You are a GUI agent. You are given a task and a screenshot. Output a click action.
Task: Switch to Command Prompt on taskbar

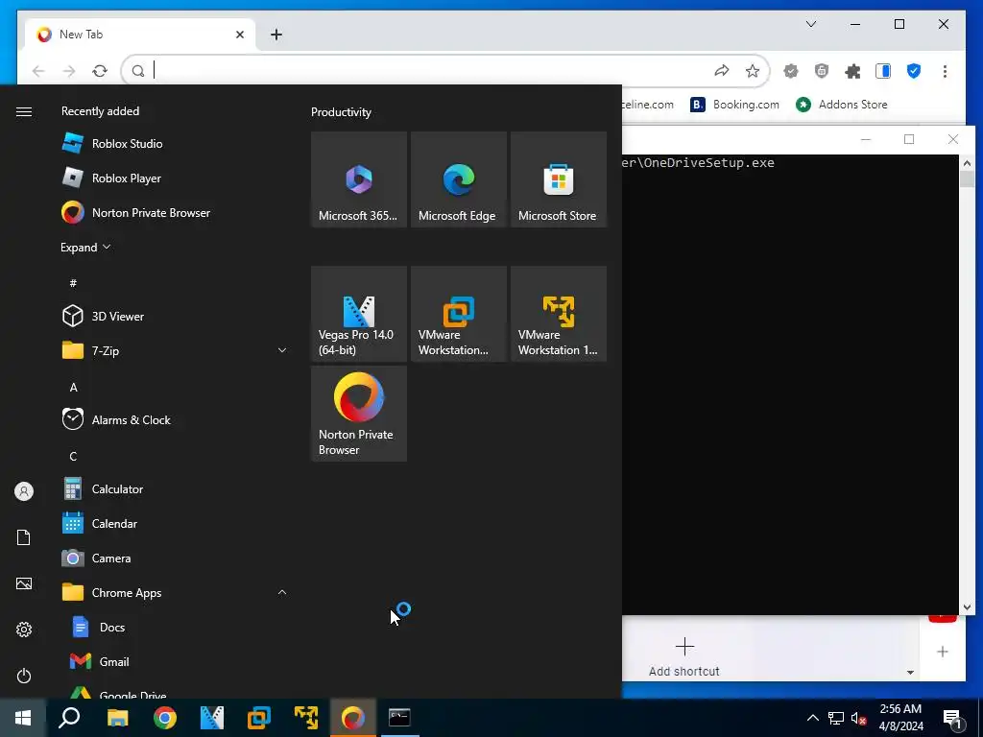point(399,718)
